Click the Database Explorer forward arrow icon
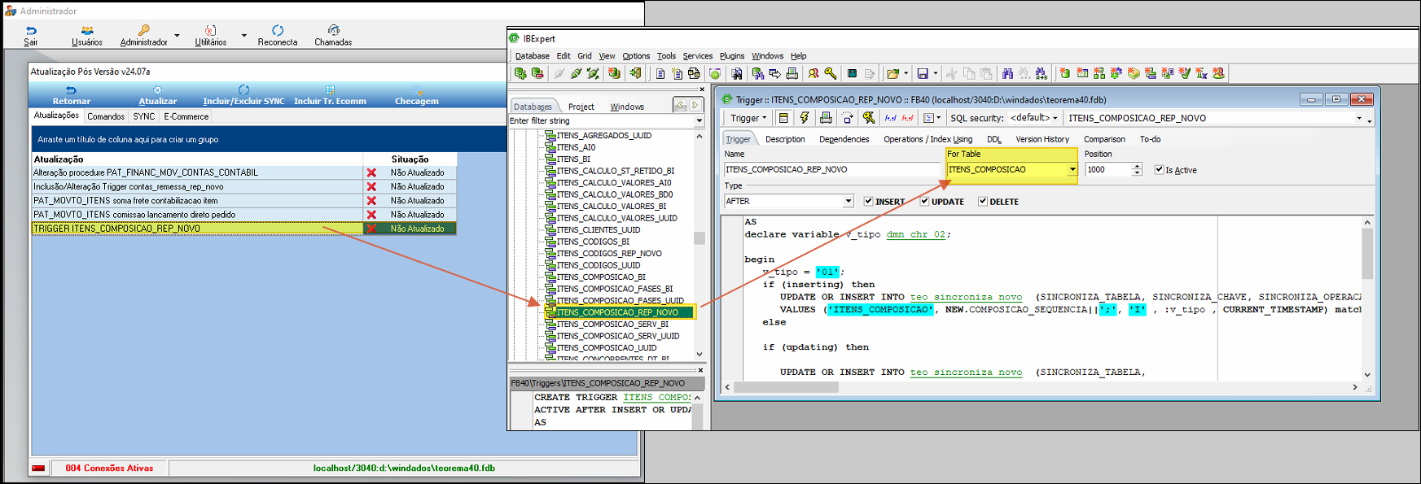The height and width of the screenshot is (484, 1421). [695, 106]
